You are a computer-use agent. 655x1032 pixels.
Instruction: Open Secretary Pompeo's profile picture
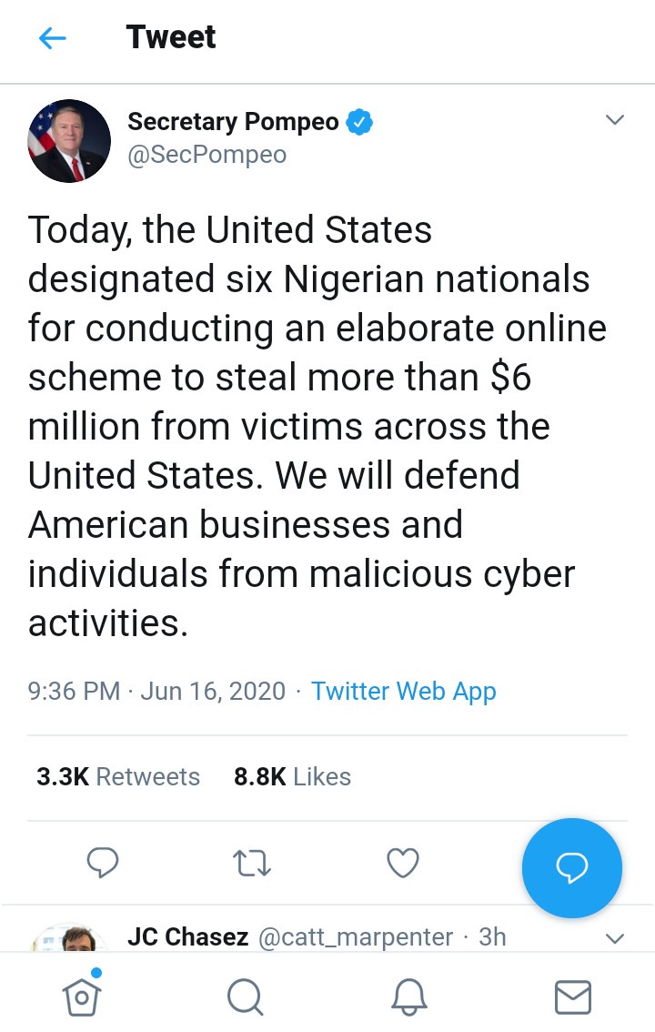[x=70, y=141]
